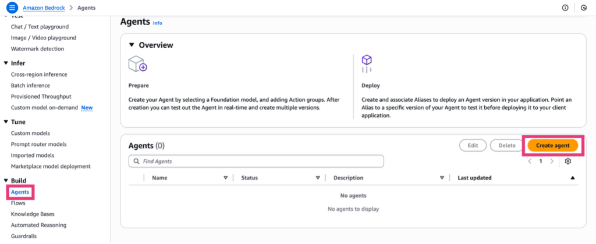The height and width of the screenshot is (244, 596).
Task: Go to previous page arrow in pagination
Action: (530, 162)
